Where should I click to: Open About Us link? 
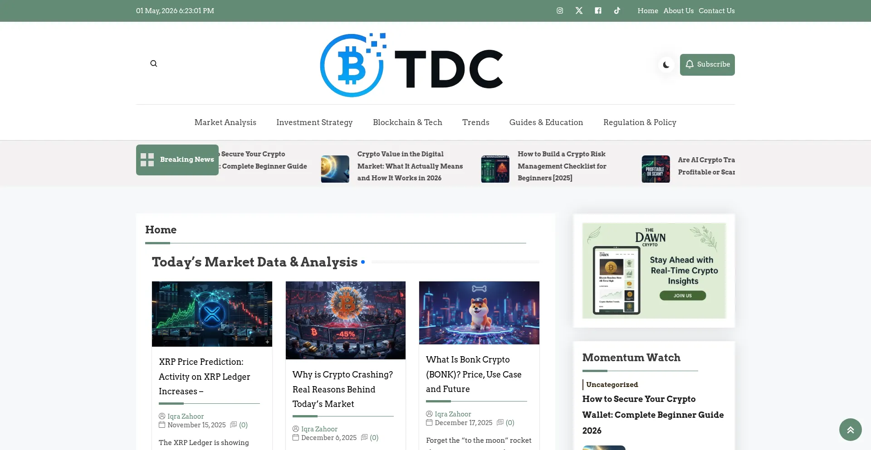click(678, 10)
